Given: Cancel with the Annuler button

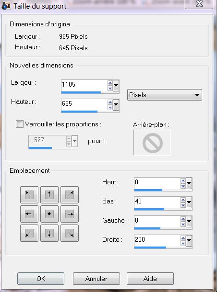Looking at the screenshot, I should [x=96, y=279].
